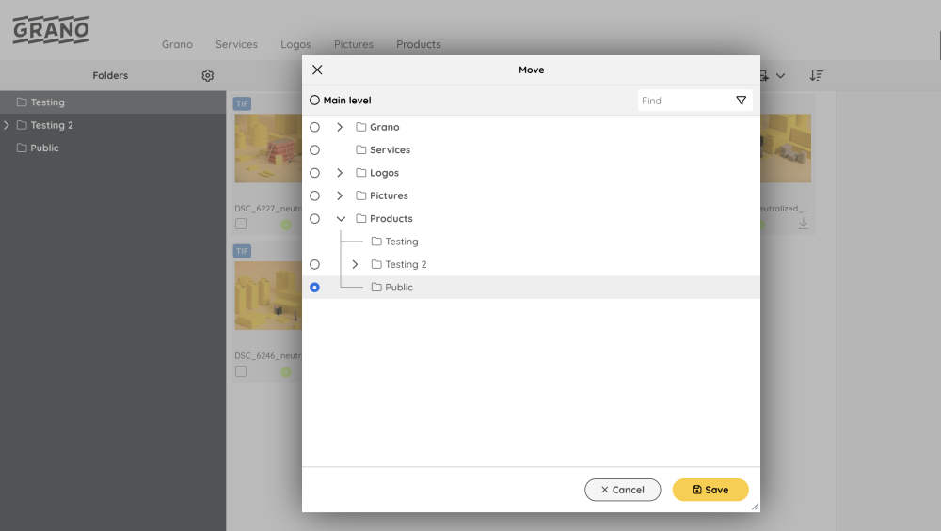Expand Testing 2 in the Folders sidebar

point(7,125)
